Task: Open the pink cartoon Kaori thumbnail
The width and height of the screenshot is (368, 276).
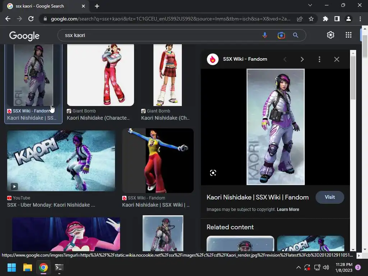Action: pyautogui.click(x=66, y=234)
